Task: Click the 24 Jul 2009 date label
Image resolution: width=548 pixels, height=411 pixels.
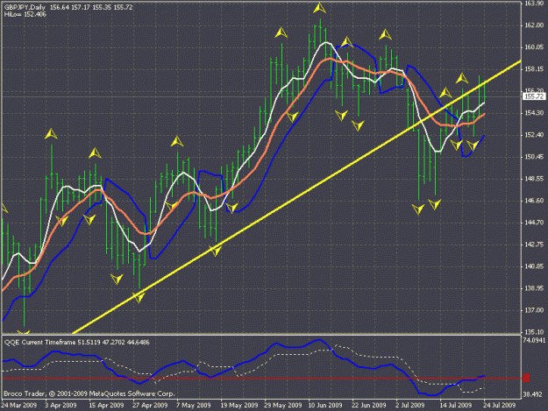Action: (500, 406)
